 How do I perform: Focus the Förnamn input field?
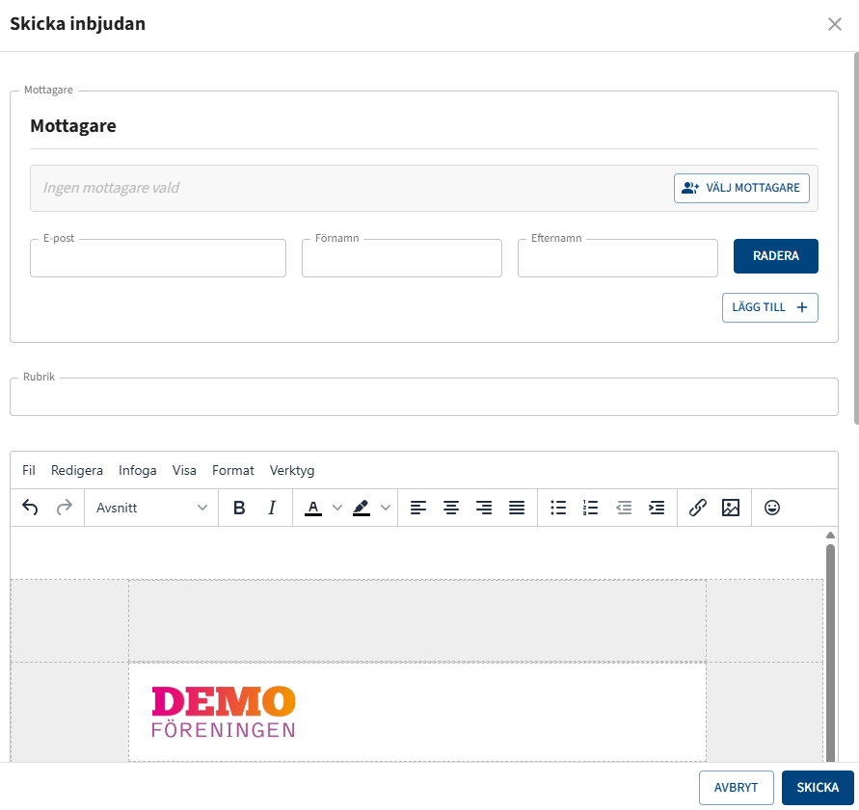[402, 258]
